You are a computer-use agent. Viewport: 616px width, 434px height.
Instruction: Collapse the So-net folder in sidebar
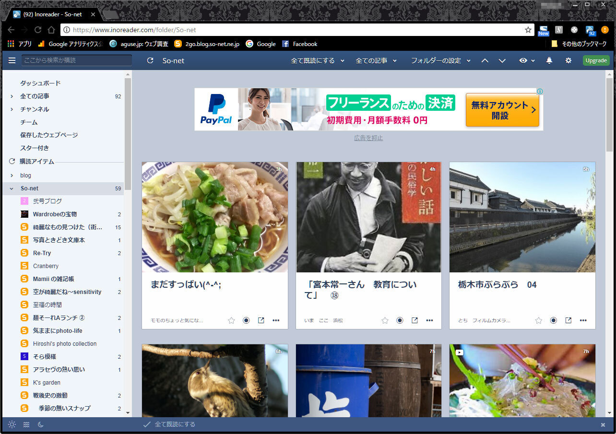click(x=12, y=188)
